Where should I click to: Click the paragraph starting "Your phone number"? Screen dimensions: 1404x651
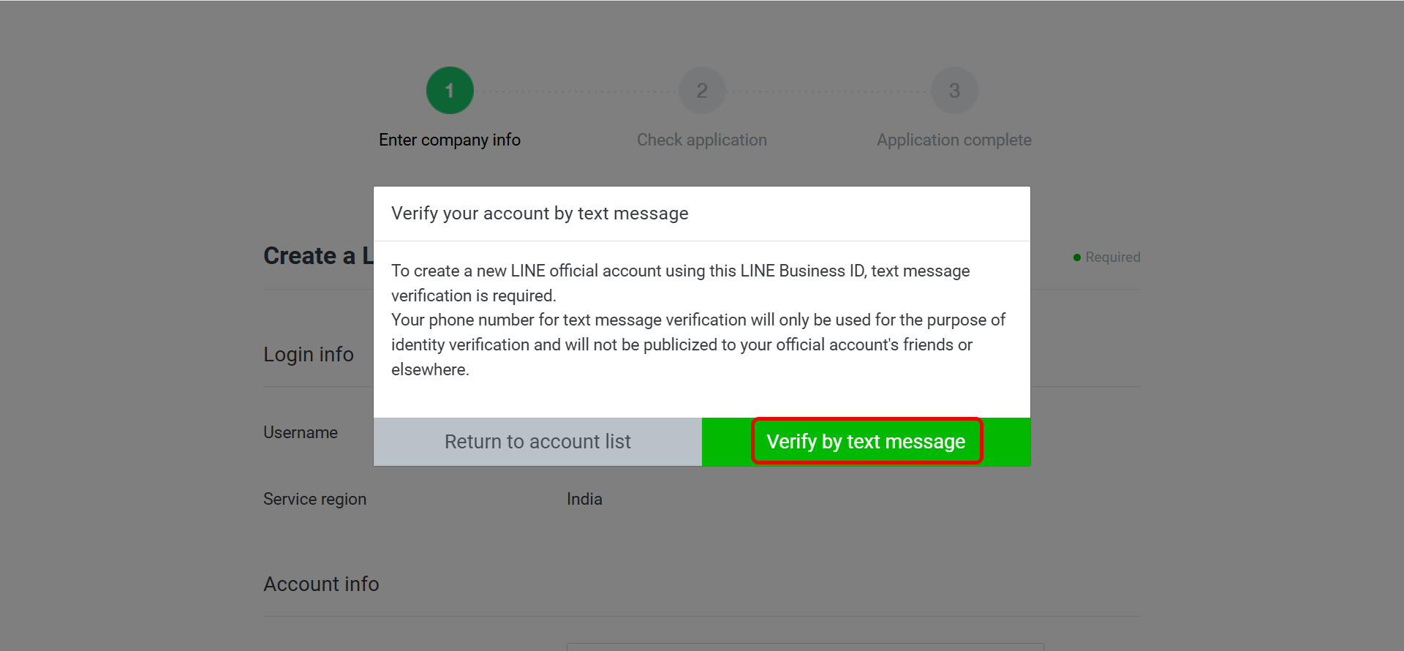[x=698, y=345]
